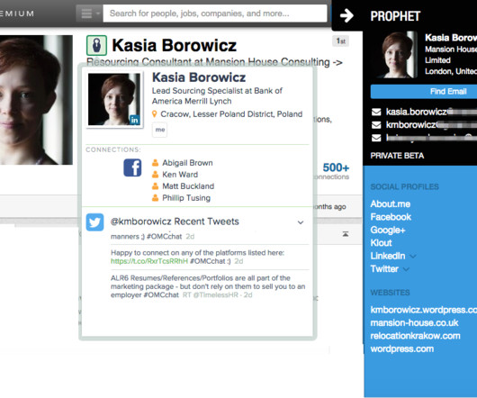The image size is (477, 398).
Task: Open the kmborowicz.wordpress website link
Action: [x=424, y=310]
